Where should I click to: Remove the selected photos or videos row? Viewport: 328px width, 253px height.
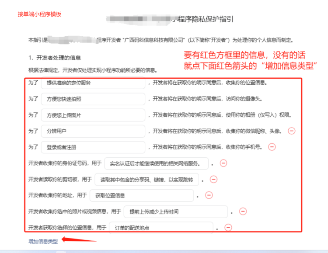click(243, 211)
